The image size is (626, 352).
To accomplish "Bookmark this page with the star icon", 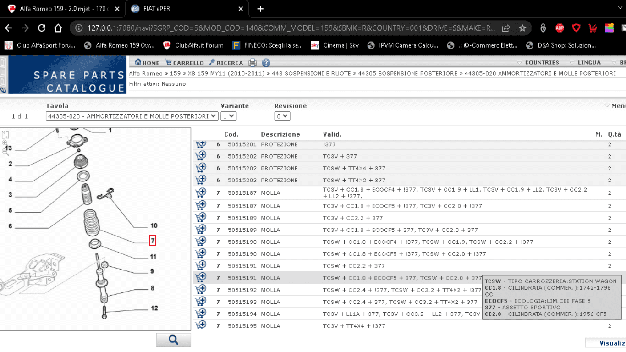I will 522,28.
